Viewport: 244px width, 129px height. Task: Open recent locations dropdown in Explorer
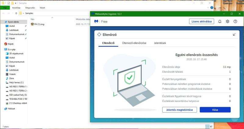click(13, 13)
